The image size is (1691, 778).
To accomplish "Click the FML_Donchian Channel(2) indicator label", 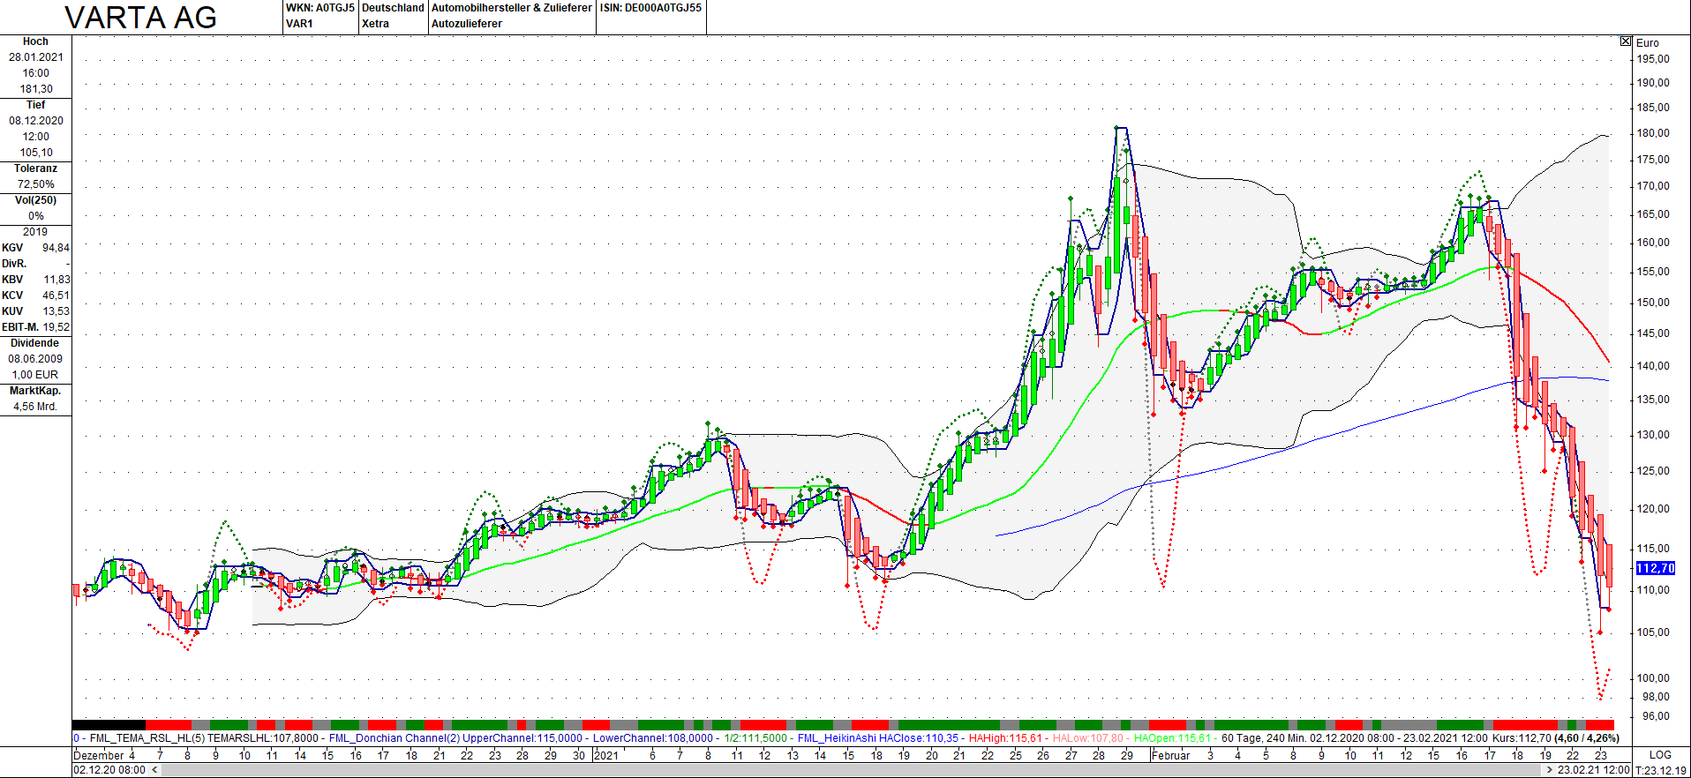I will pyautogui.click(x=395, y=738).
